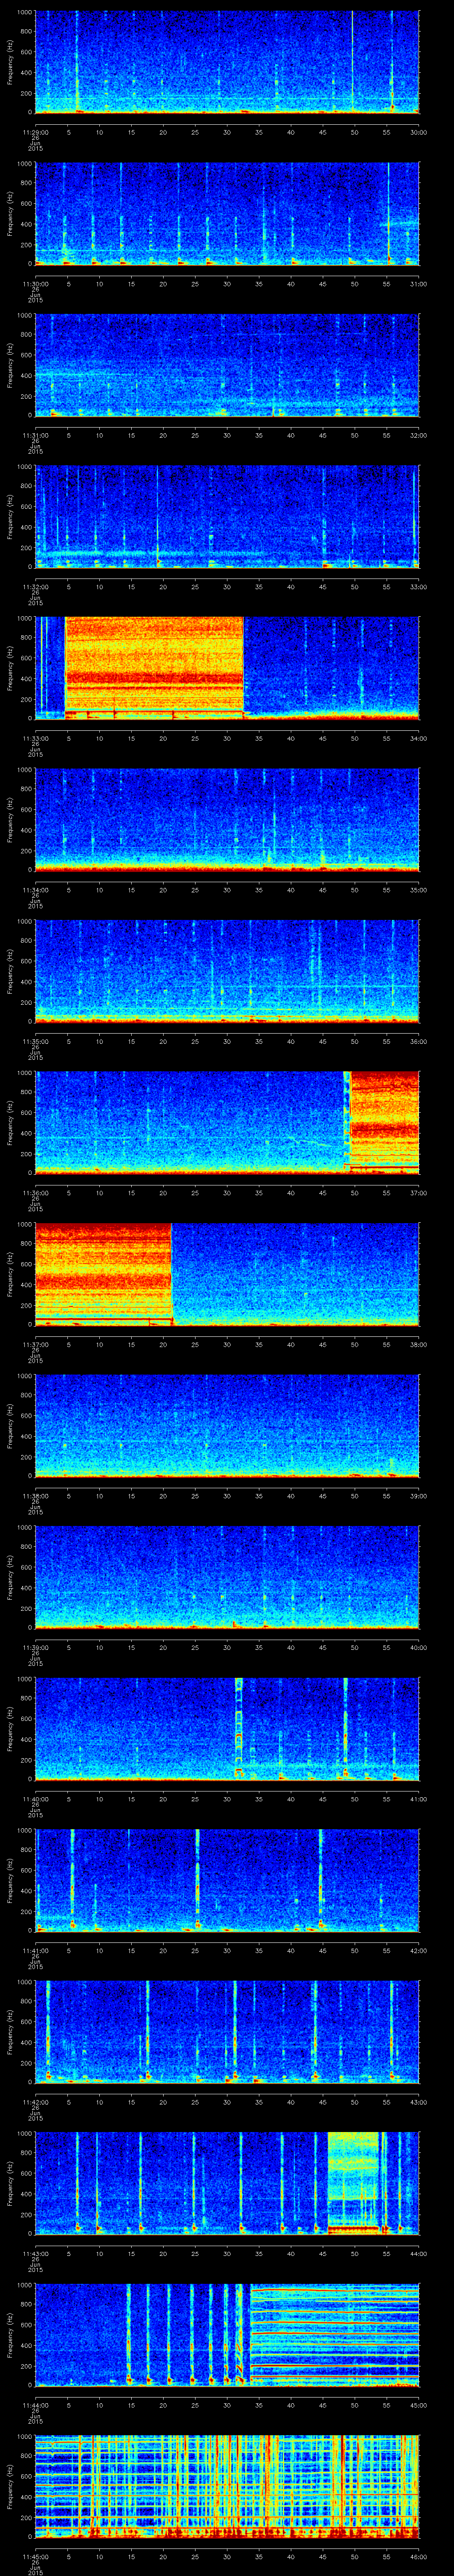Screen dimensions: 454x2576
Task: Select the spectrogram panel starting at 11:31:00
Action: pos(227,365)
